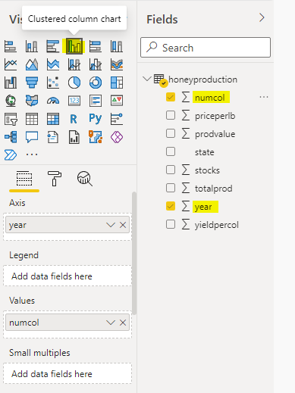Add a Paginated report visual

point(74,137)
